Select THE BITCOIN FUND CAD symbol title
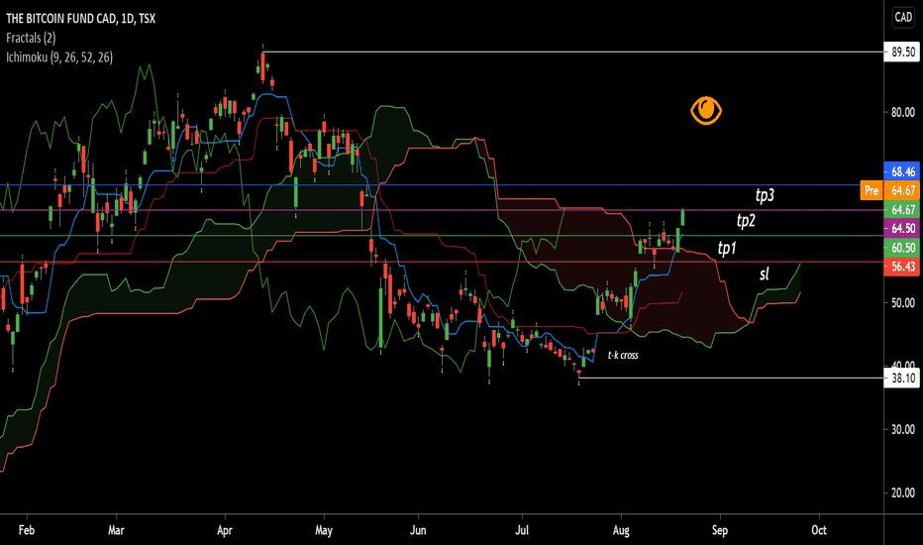 80,18
